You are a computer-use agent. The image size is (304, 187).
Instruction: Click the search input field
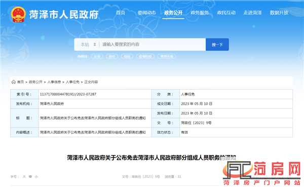pyautogui.click(x=153, y=45)
